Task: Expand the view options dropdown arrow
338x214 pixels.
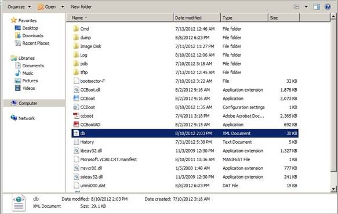Action: click(306, 7)
